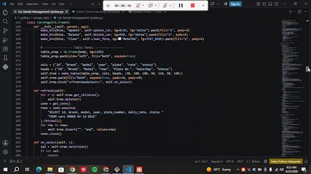Image resolution: width=311 pixels, height=174 pixels.
Task: Open the Source Control view
Action: (5, 31)
